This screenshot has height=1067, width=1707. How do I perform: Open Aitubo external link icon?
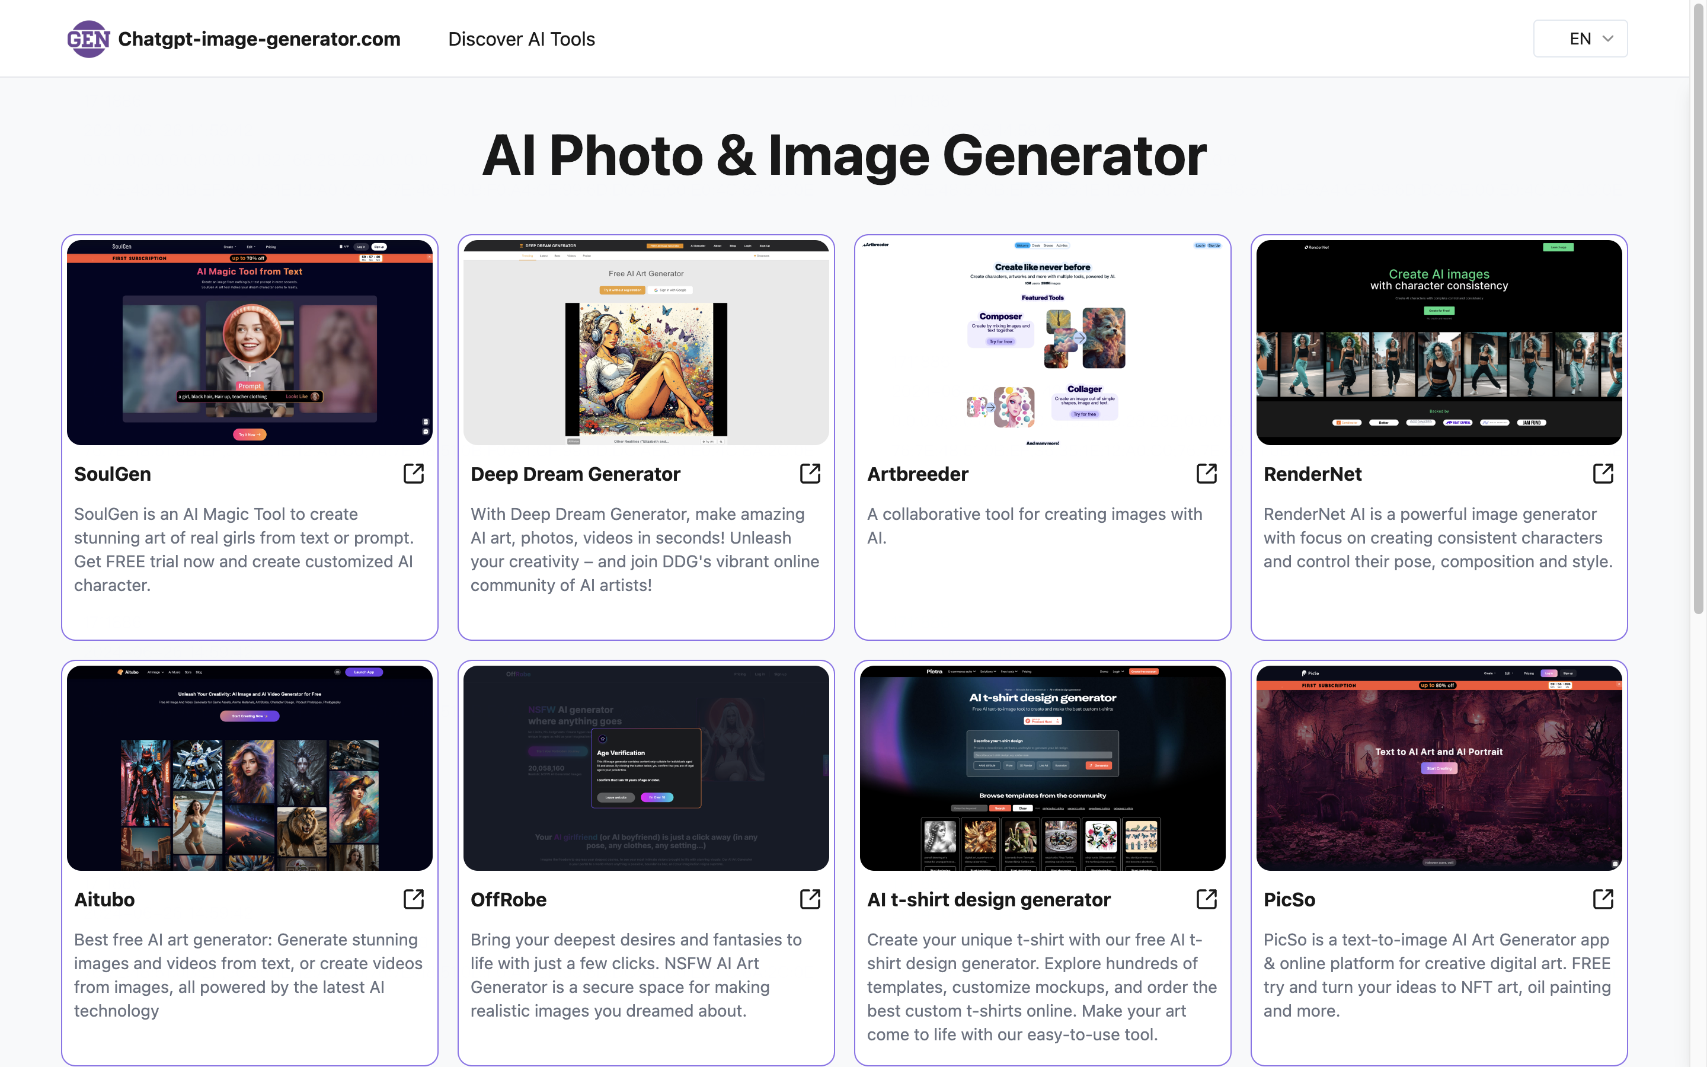(x=413, y=899)
